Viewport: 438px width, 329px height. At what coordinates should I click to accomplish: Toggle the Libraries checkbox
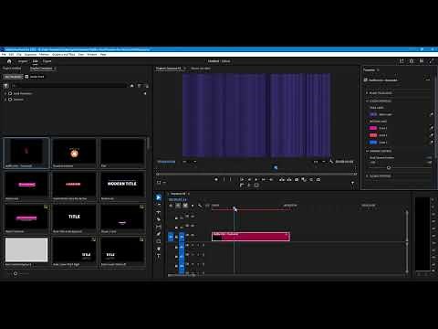click(x=10, y=100)
